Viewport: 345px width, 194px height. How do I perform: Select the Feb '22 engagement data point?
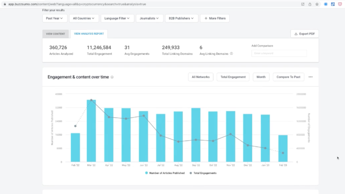(75, 126)
